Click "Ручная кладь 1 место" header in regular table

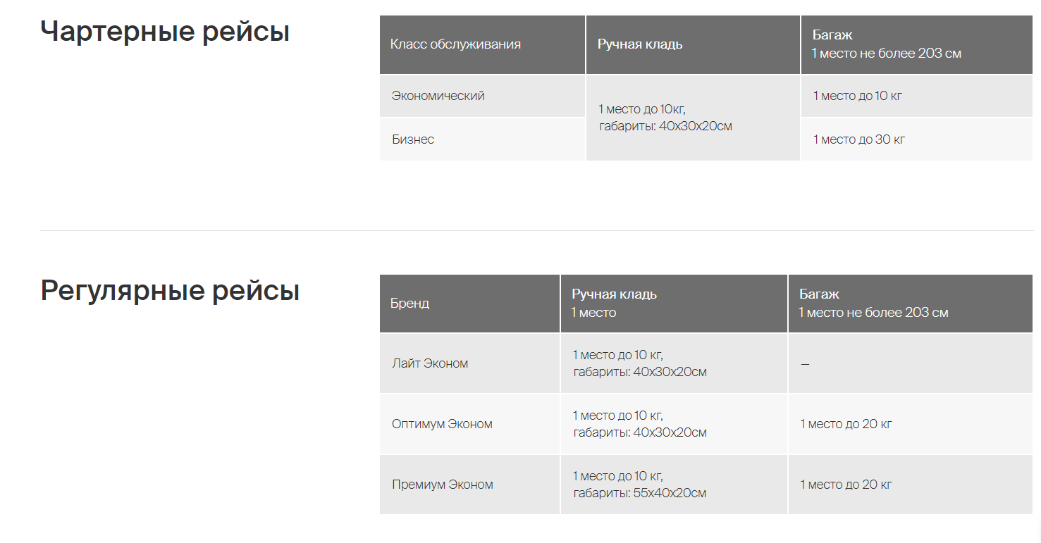(614, 304)
